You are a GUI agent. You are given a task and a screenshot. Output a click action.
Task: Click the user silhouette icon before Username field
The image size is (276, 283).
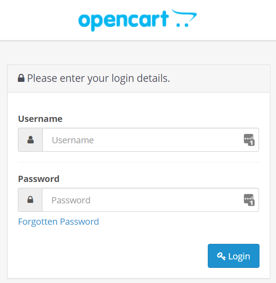pos(30,140)
